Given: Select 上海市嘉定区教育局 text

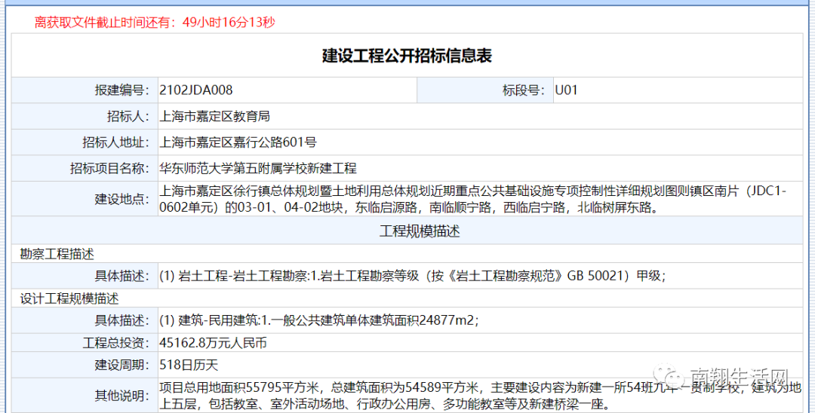Looking at the screenshot, I should (214, 116).
